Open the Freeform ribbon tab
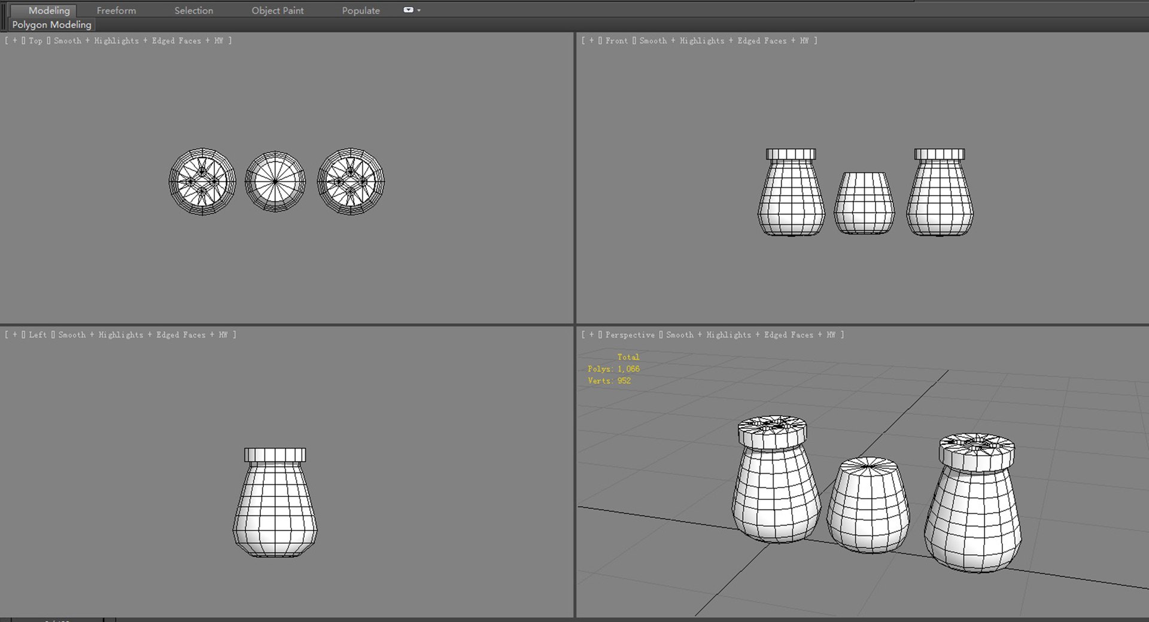This screenshot has height=622, width=1149. click(x=116, y=10)
